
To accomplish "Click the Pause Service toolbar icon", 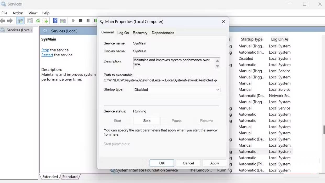I will tap(88, 20).
